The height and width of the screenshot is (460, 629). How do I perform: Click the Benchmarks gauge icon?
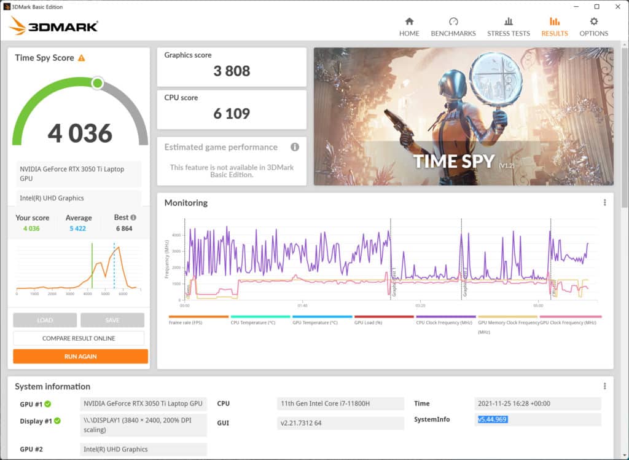click(x=453, y=22)
